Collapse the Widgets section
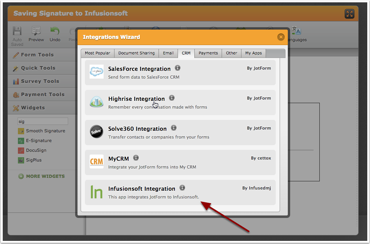 (43, 107)
